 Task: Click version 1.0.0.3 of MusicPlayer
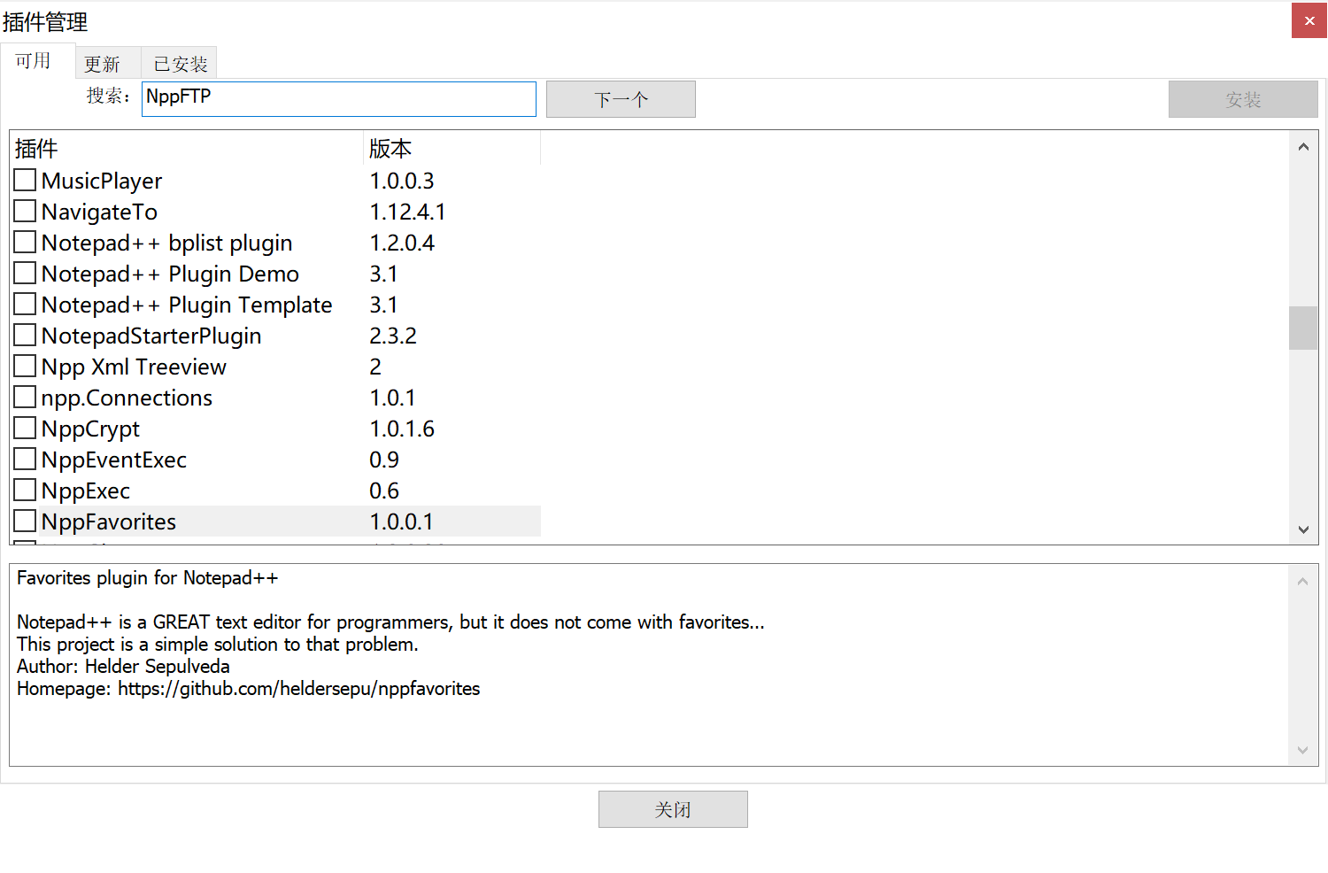point(402,181)
